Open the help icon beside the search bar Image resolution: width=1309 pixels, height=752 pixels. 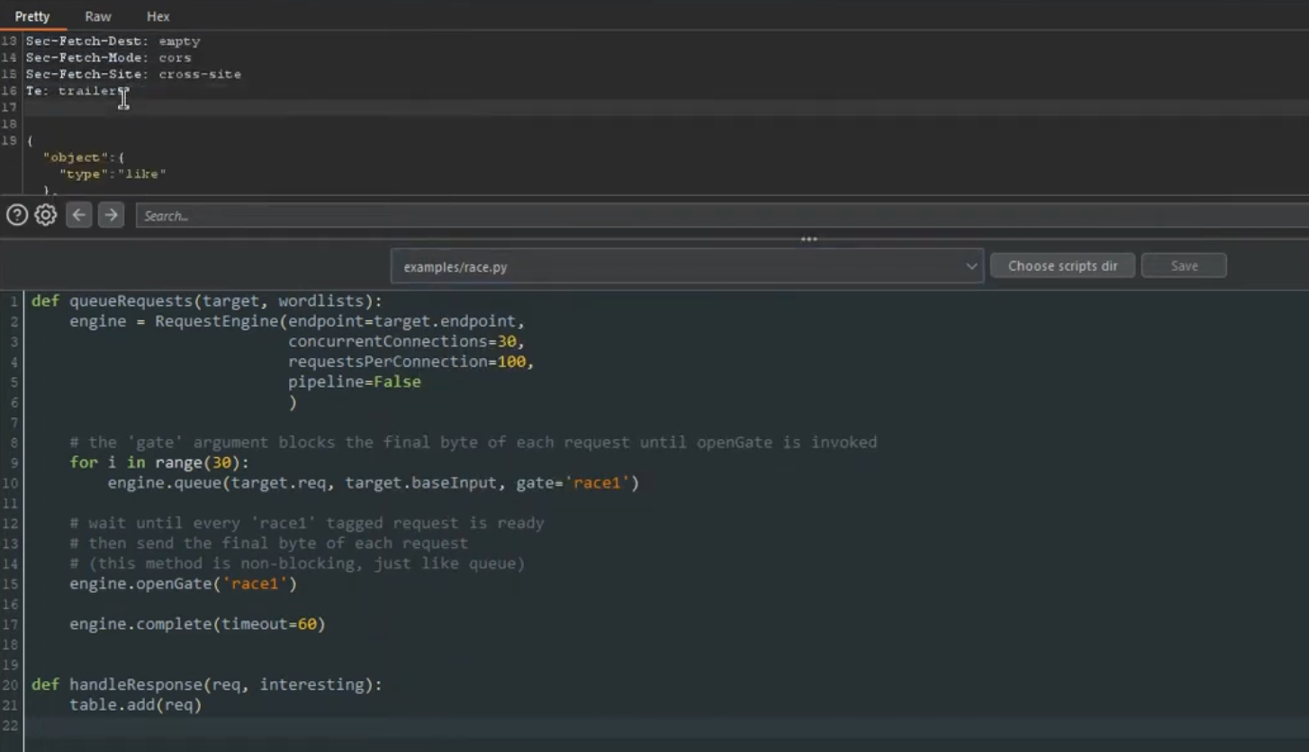point(16,215)
